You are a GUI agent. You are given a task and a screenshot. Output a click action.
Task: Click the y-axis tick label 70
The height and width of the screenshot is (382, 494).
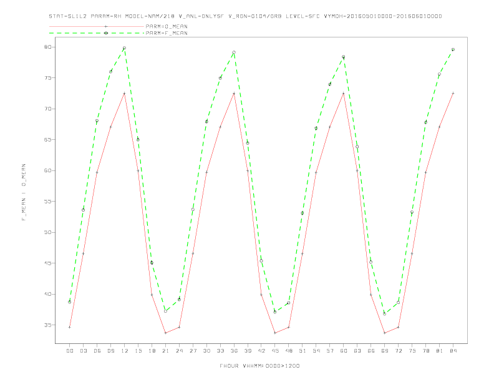[47, 109]
